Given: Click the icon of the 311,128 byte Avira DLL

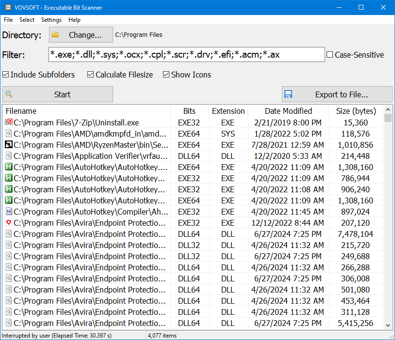Looking at the screenshot, I should (9, 311).
